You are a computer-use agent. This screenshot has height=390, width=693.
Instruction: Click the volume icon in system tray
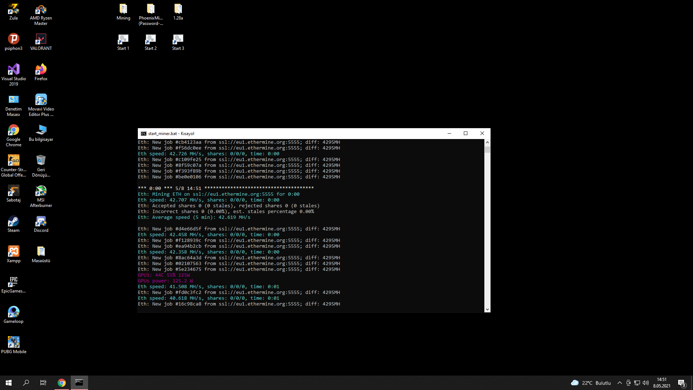[646, 383]
